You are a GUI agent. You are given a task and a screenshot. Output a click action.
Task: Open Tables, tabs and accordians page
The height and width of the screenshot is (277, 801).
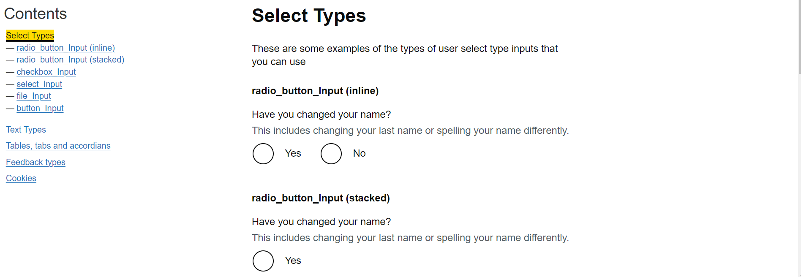(x=58, y=146)
